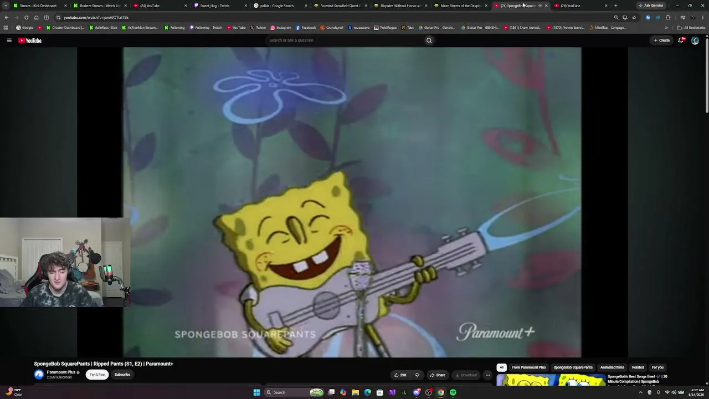Open Microsoft Edge from the taskbar

[x=367, y=392]
